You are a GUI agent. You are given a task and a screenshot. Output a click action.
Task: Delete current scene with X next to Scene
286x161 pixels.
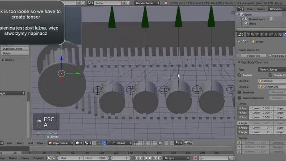(x=128, y=3)
